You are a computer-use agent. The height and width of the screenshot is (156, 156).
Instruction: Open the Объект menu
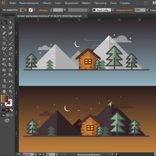[47, 3]
